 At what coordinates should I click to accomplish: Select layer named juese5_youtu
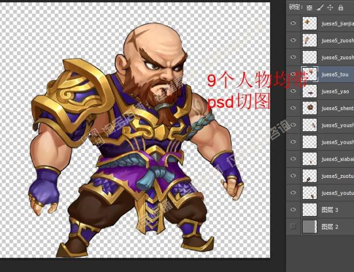[x=338, y=193]
